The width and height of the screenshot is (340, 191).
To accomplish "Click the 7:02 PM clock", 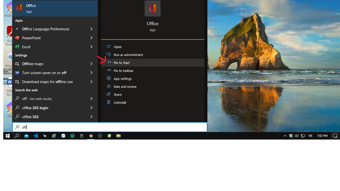I will click(x=322, y=136).
